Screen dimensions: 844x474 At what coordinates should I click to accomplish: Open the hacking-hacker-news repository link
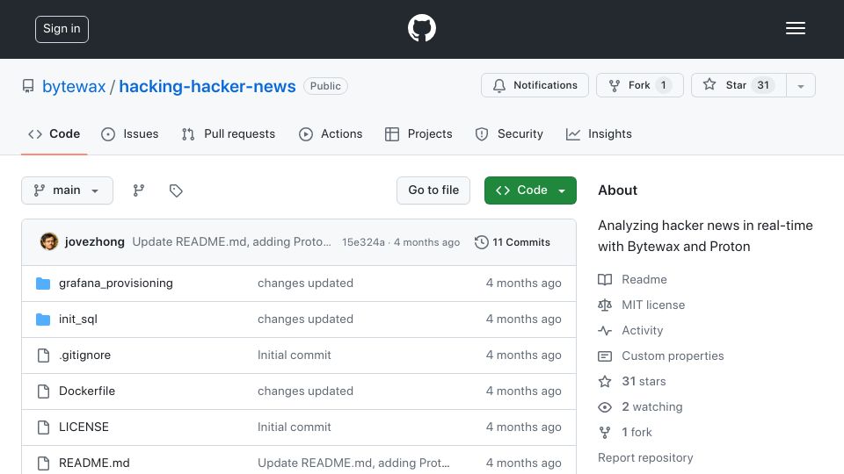click(207, 87)
